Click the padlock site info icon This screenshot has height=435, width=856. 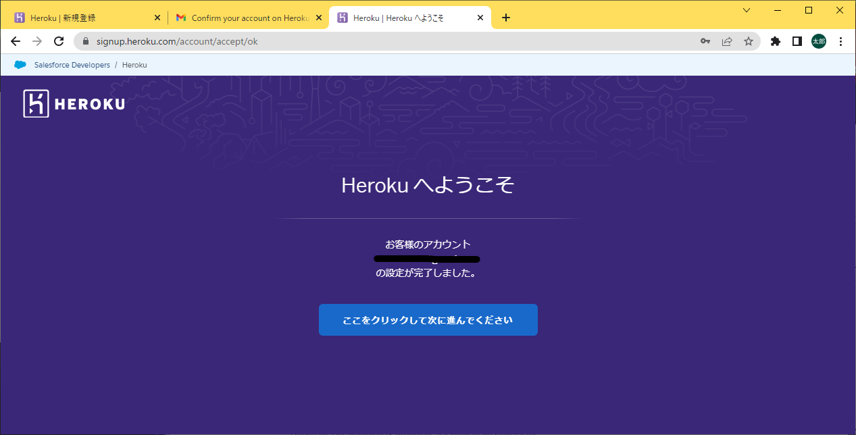(86, 41)
